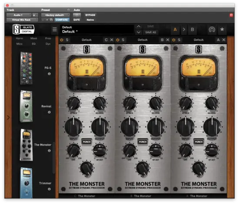Click the Native button
Viewport: 239px width, 204px height.
tap(90, 20)
